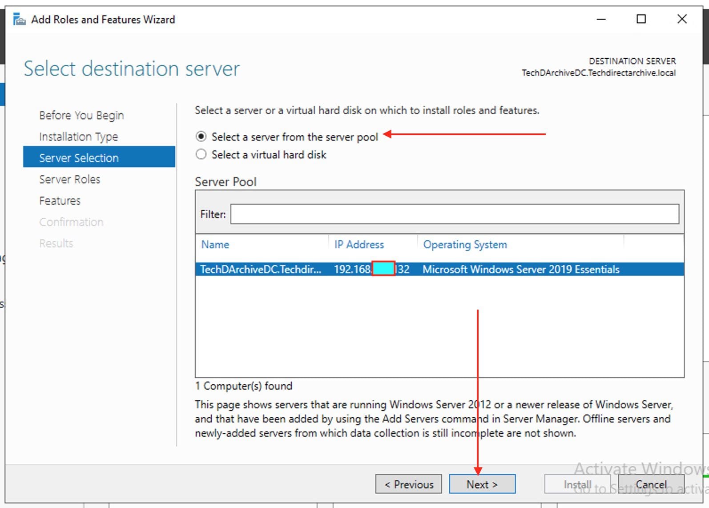Select the Server Selection step
Viewport: 709px width, 508px height.
[x=79, y=158]
